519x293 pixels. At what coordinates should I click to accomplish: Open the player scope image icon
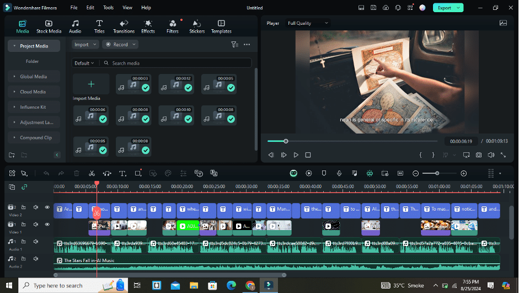tap(503, 23)
